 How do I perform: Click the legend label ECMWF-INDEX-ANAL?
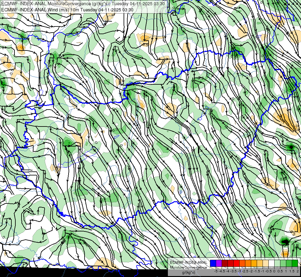coord(189,263)
